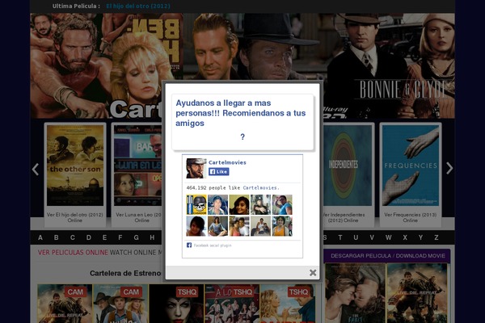Screen dimensions: 485x323
Task: Filter movies by letter C
Action: click(x=73, y=237)
